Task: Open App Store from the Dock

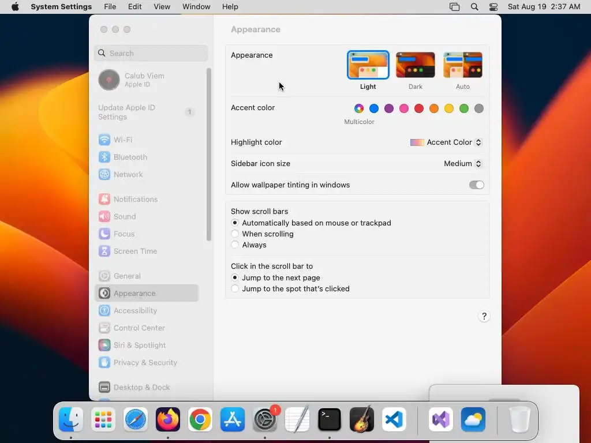Action: click(x=233, y=419)
